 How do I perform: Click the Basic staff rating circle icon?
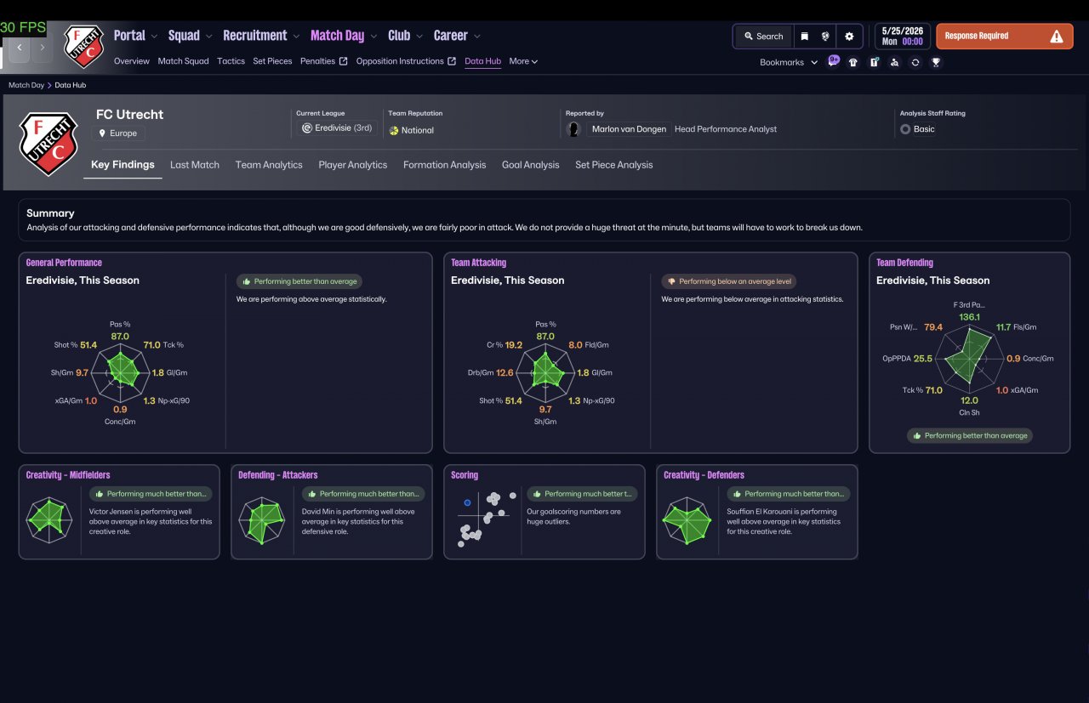pyautogui.click(x=905, y=129)
